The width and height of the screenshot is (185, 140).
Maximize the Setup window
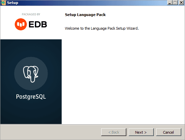click(175, 3)
